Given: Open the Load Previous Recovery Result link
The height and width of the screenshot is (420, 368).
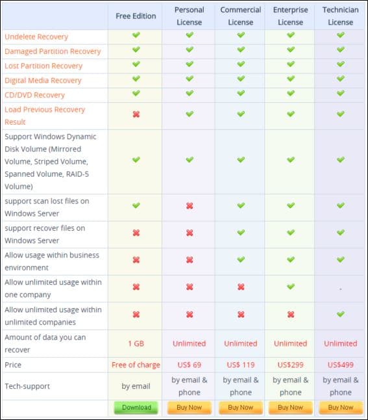Looking at the screenshot, I should 45,116.
